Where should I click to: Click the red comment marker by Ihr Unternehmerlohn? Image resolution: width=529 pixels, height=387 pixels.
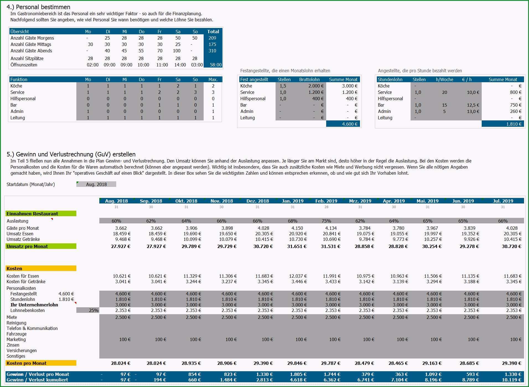pyautogui.click(x=75, y=303)
